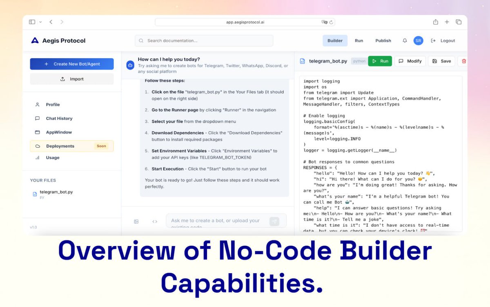Switch to the Builder tab

[335, 40]
